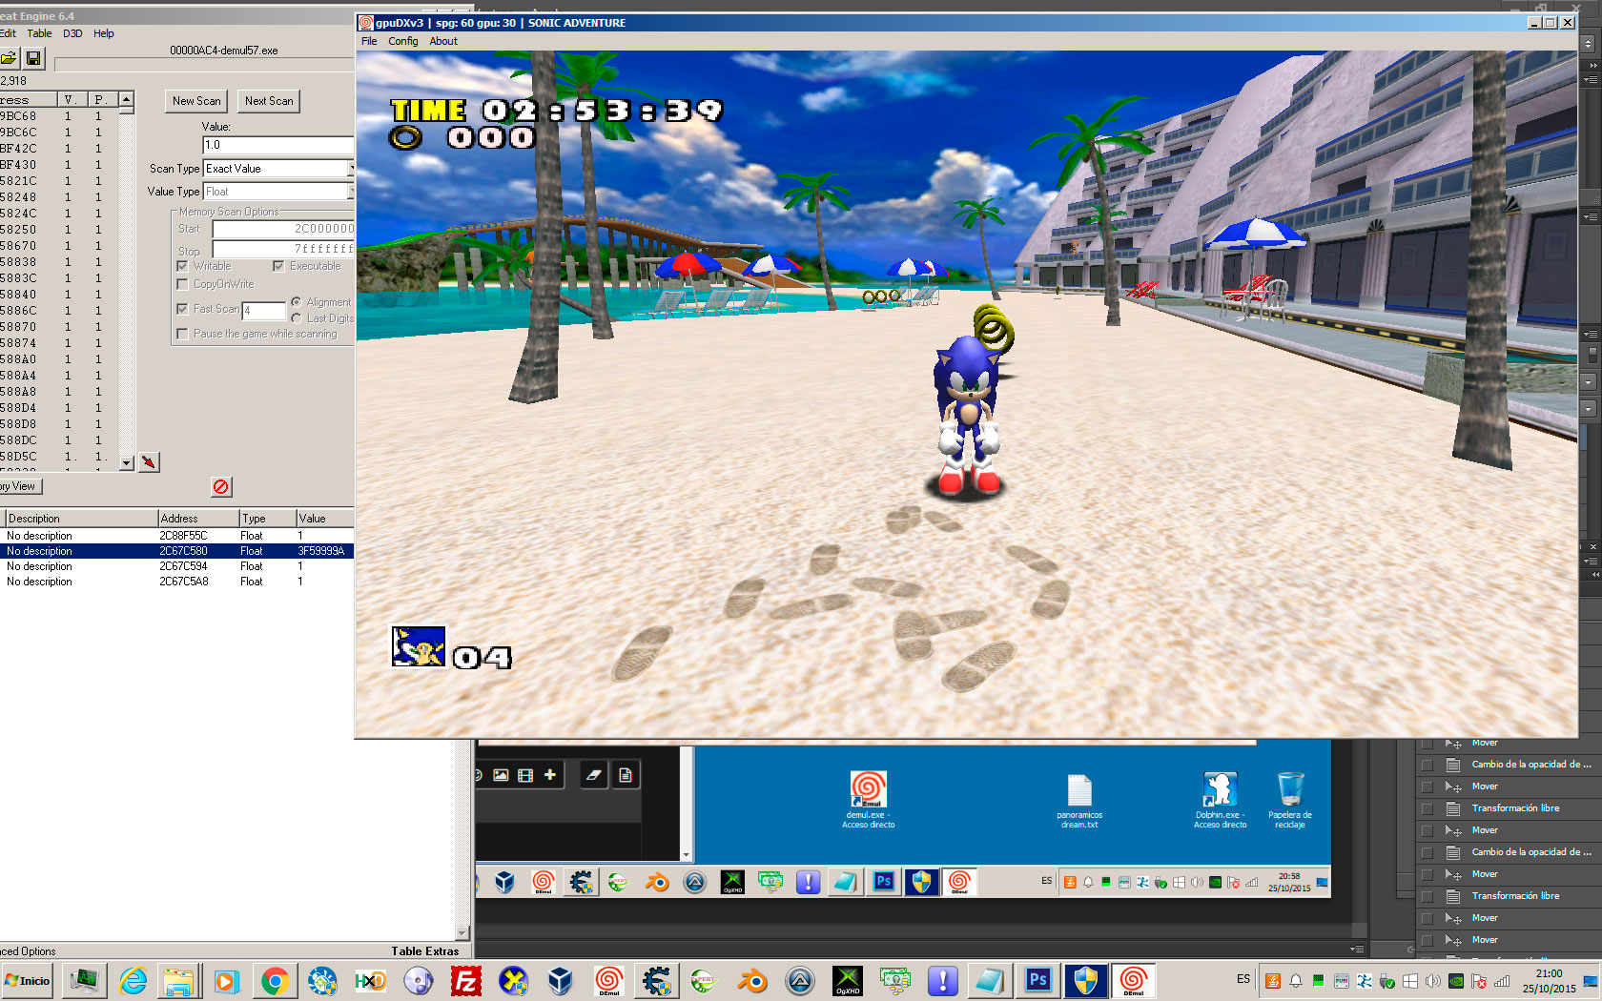Open the gpuDXv3 About menu

[443, 41]
